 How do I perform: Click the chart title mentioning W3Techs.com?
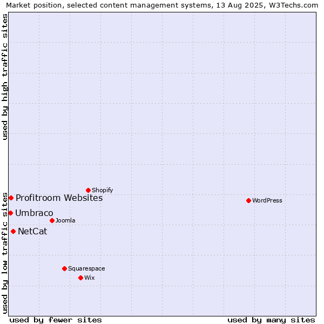162,5
